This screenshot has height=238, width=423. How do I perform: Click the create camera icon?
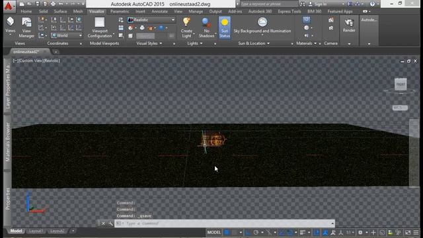[331, 20]
